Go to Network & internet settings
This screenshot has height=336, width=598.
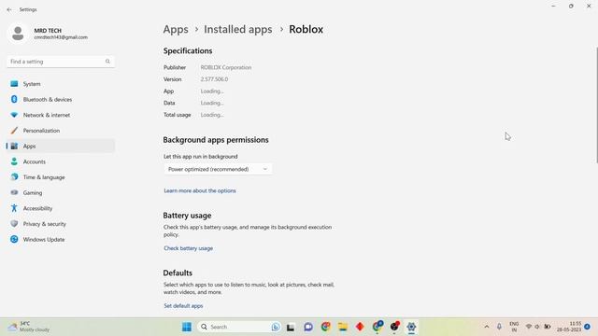(61, 115)
